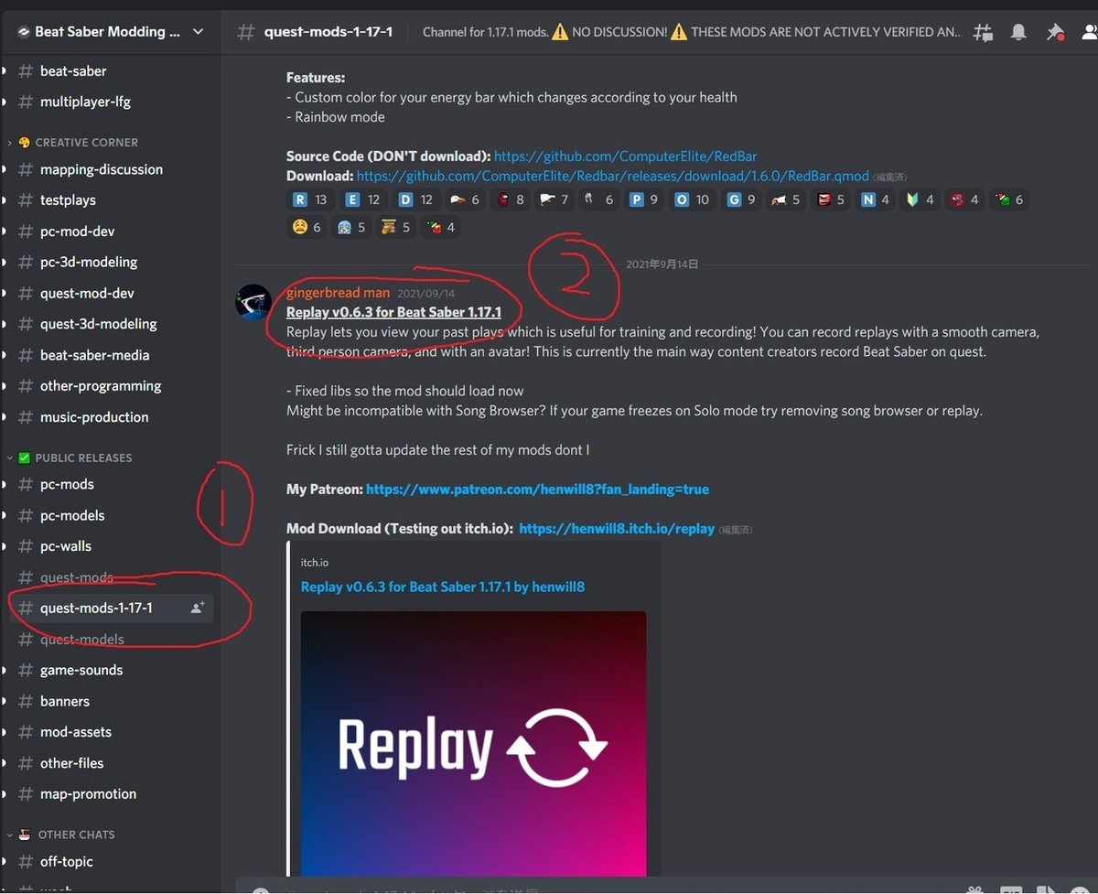The width and height of the screenshot is (1098, 894).
Task: Toggle the N reaction with 4
Action: tap(876, 199)
